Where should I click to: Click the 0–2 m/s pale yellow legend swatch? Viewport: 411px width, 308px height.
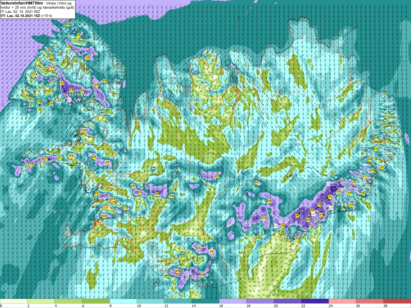14,301
